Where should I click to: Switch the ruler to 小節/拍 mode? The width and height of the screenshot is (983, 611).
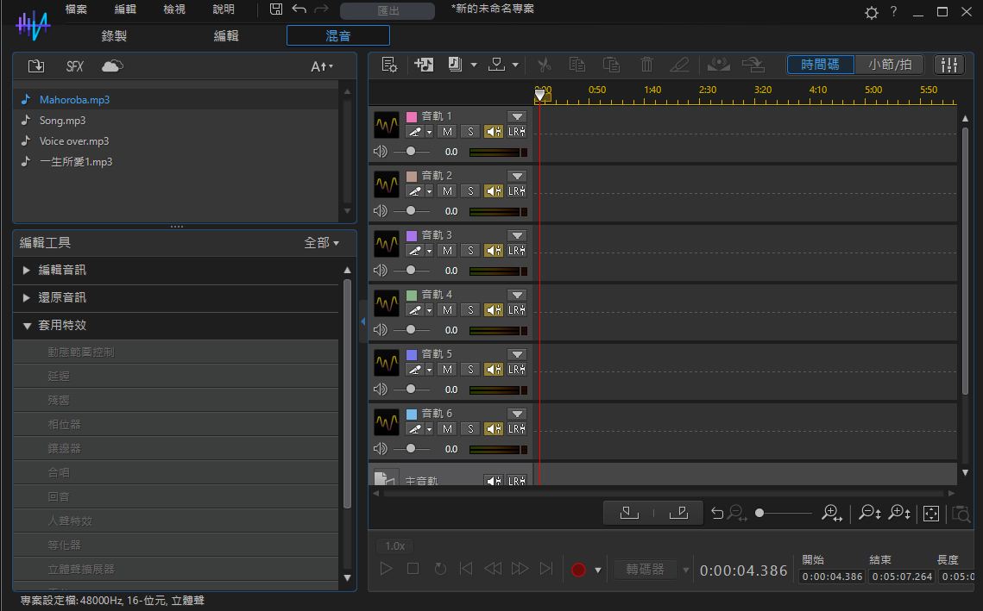coord(890,65)
